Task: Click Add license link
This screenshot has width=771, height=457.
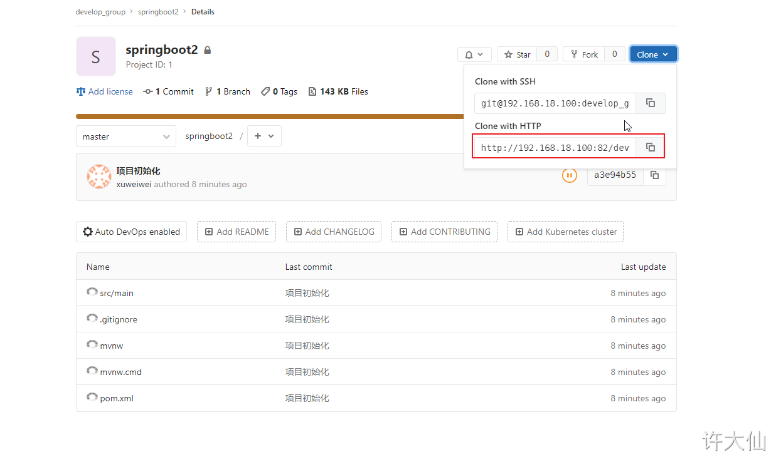Action: [x=104, y=91]
